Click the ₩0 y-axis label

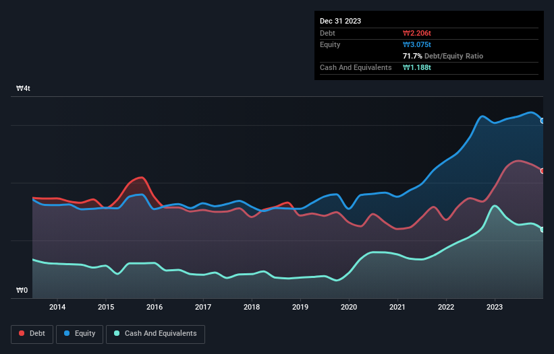22,290
